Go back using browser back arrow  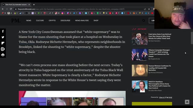coord(3,9)
